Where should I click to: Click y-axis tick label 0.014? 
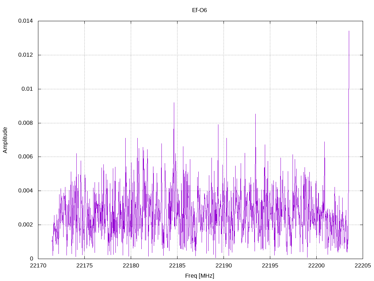[x=26, y=21]
